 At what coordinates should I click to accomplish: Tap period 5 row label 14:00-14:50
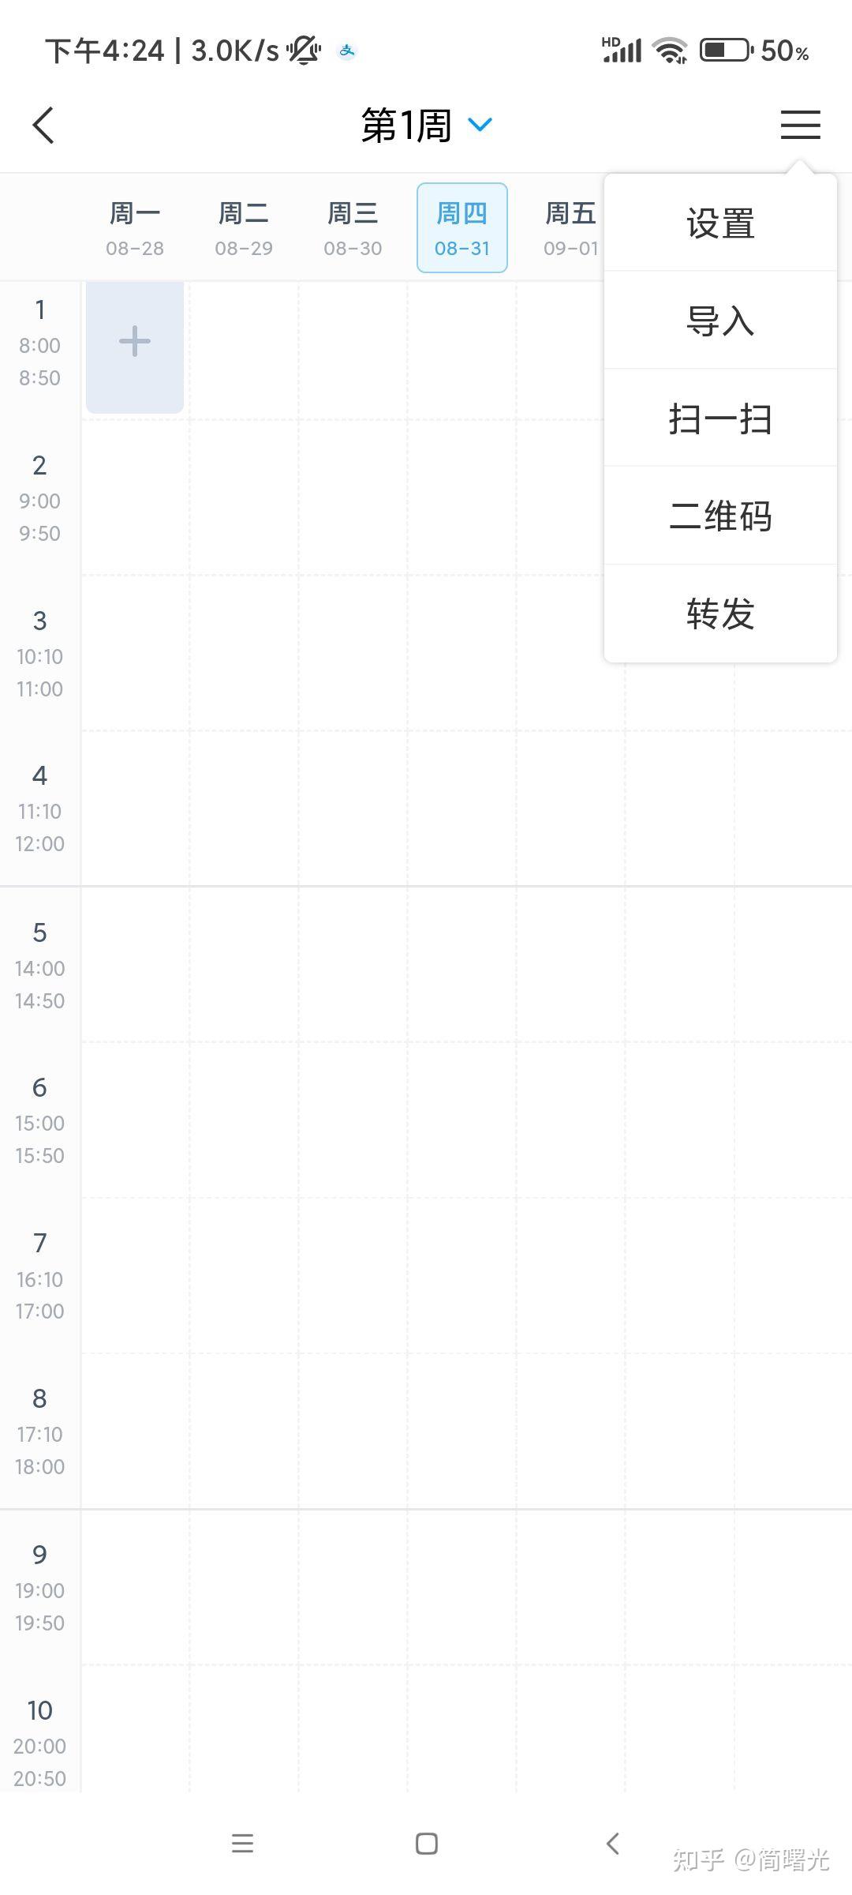click(39, 965)
